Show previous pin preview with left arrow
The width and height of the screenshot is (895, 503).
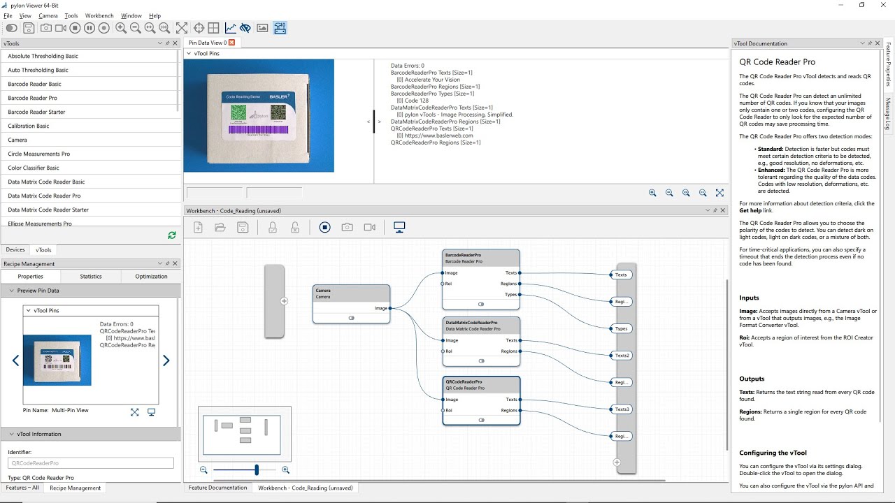coord(15,360)
